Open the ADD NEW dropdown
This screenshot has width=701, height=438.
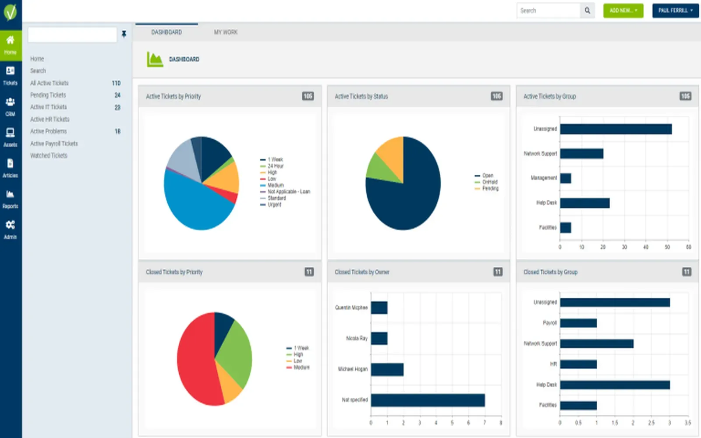click(x=623, y=11)
